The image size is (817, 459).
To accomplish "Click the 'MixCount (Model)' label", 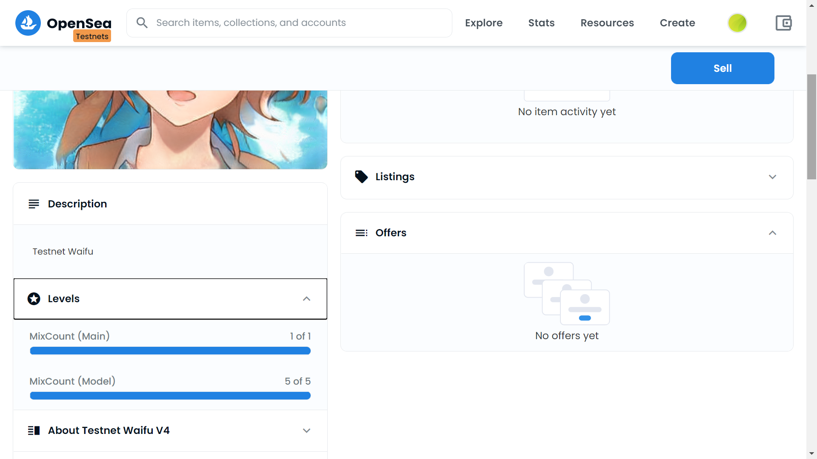I will coord(72,381).
